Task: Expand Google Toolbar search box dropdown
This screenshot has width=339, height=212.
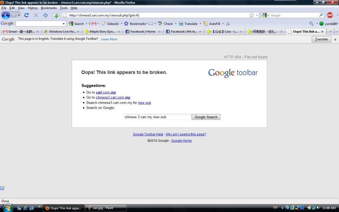Action: point(64,24)
